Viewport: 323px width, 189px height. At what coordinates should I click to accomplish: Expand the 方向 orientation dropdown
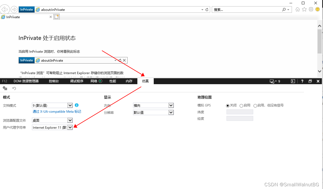click(x=171, y=105)
